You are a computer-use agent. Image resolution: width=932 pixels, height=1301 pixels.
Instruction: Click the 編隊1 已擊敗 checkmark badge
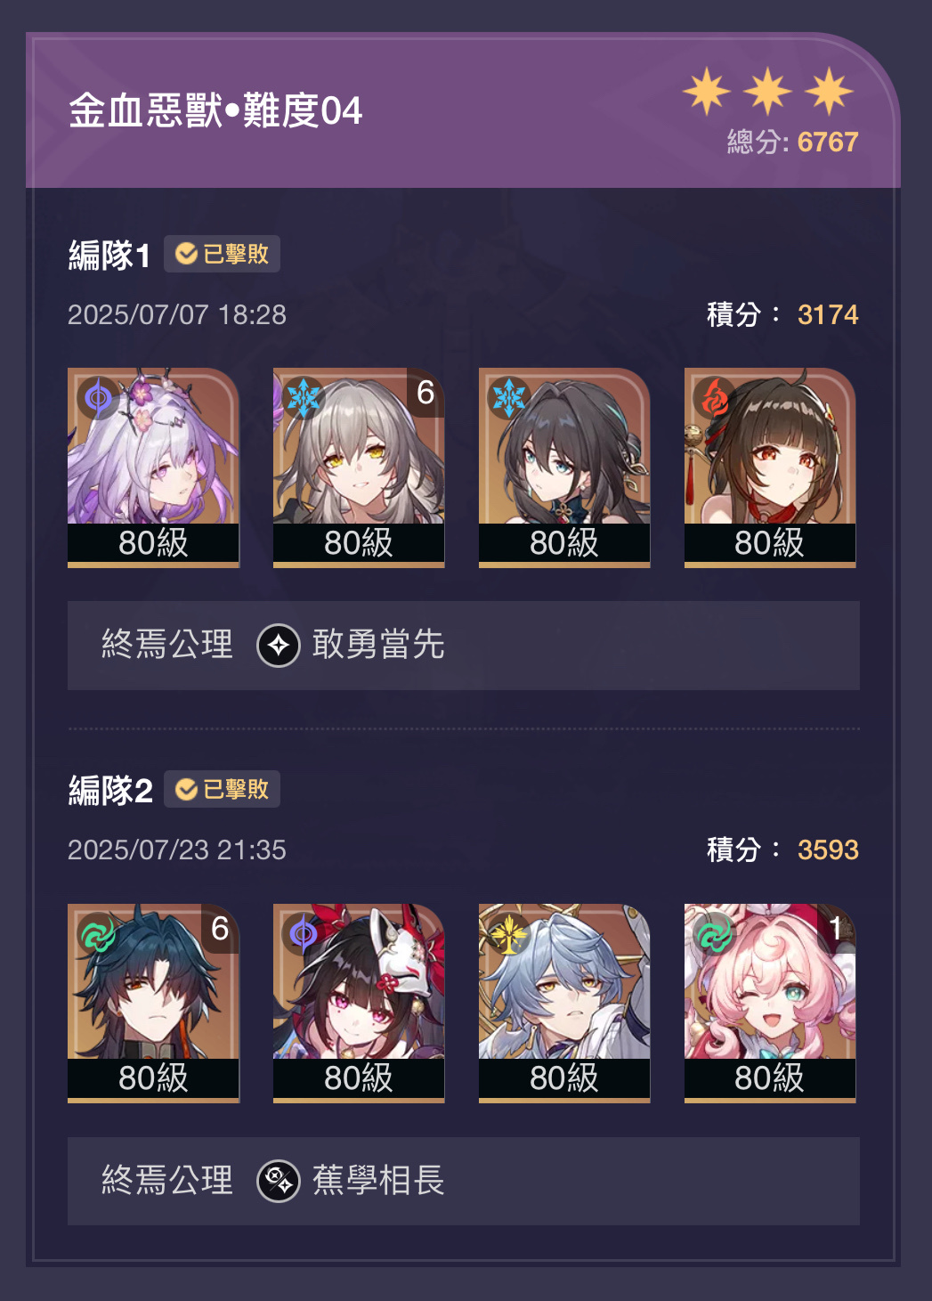(x=222, y=254)
